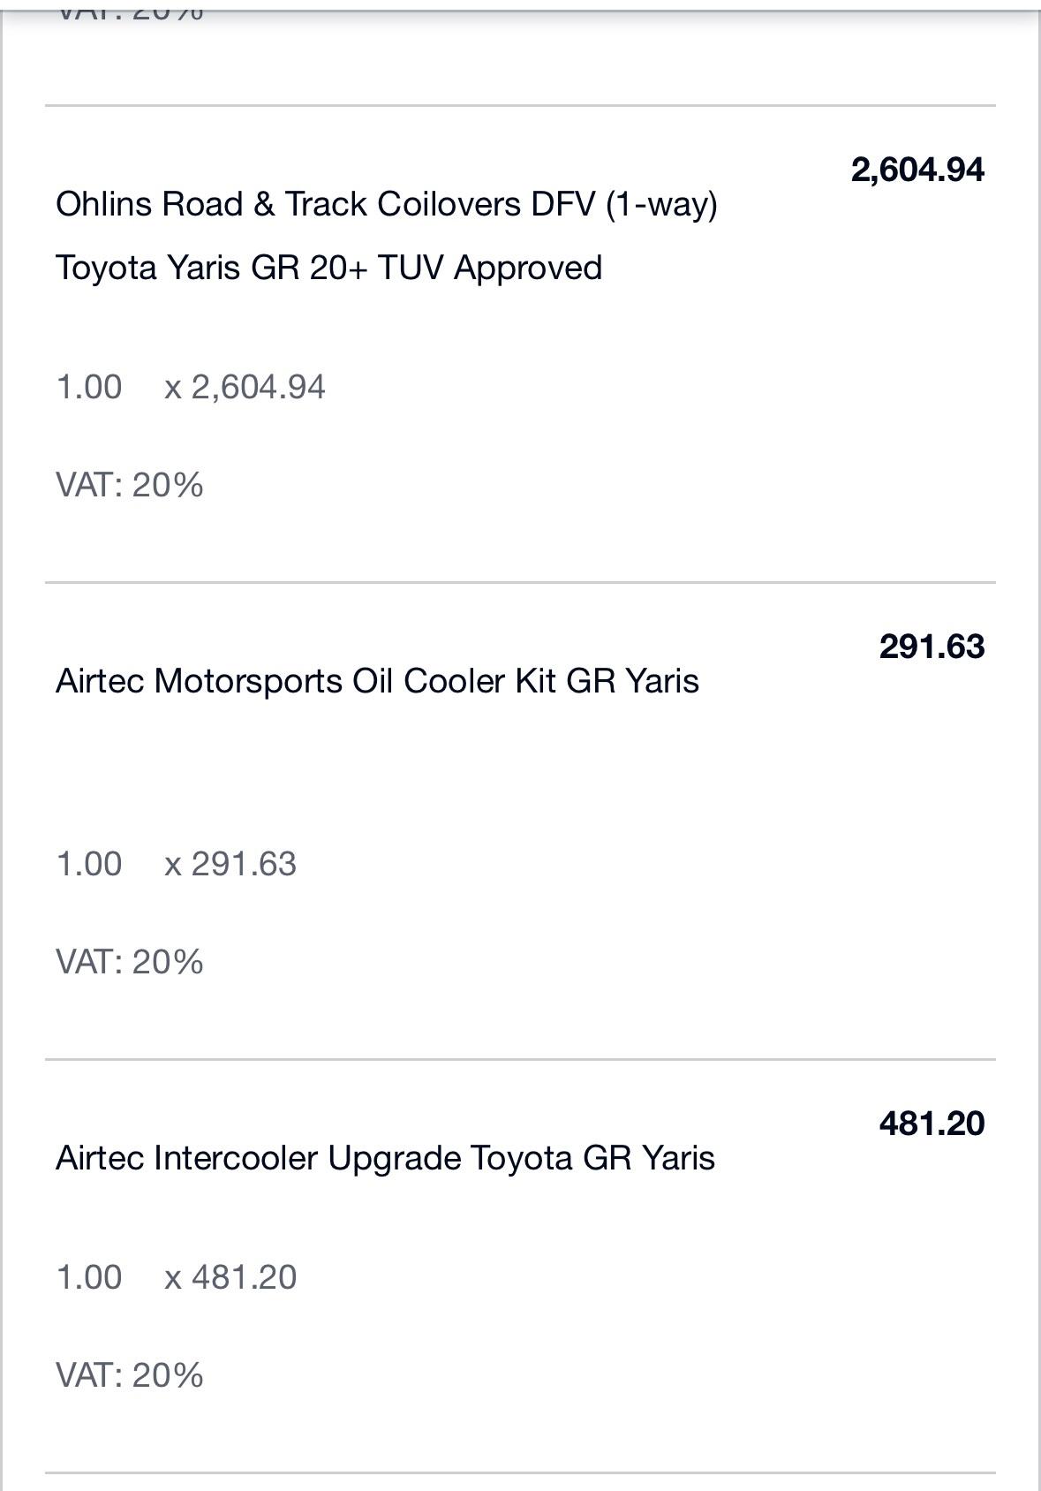Click the divider line above Intercooler item

pos(520,1059)
